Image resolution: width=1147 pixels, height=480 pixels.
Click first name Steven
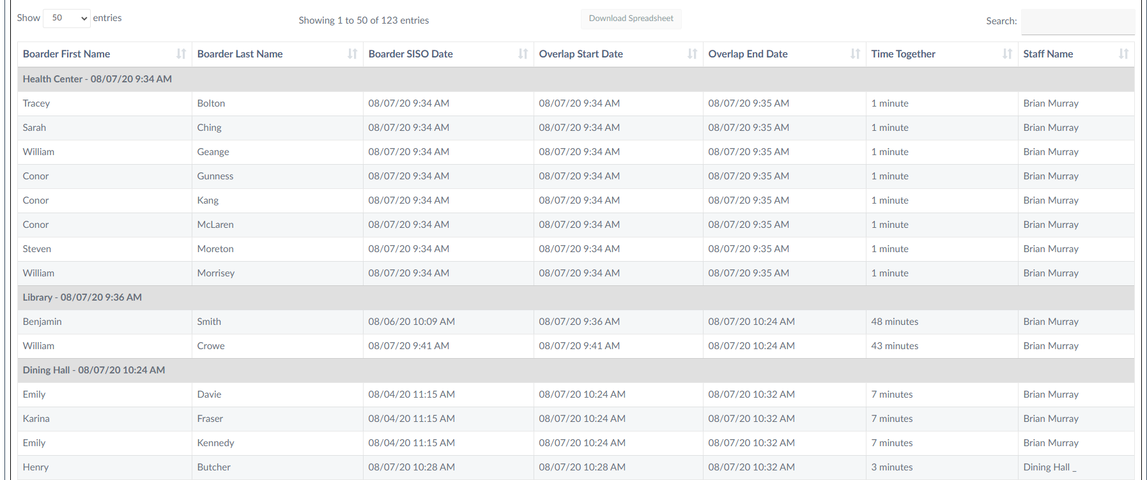click(37, 249)
